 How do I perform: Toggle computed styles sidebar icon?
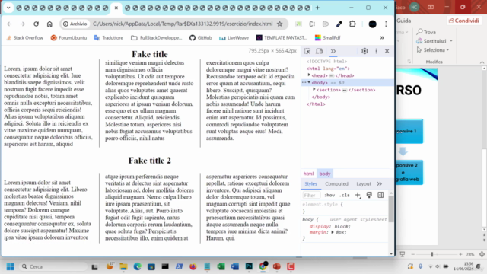[x=380, y=195]
